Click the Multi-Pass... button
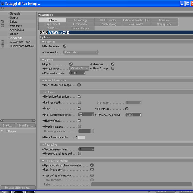The width and height of the screenshot is (193, 193). point(26,125)
